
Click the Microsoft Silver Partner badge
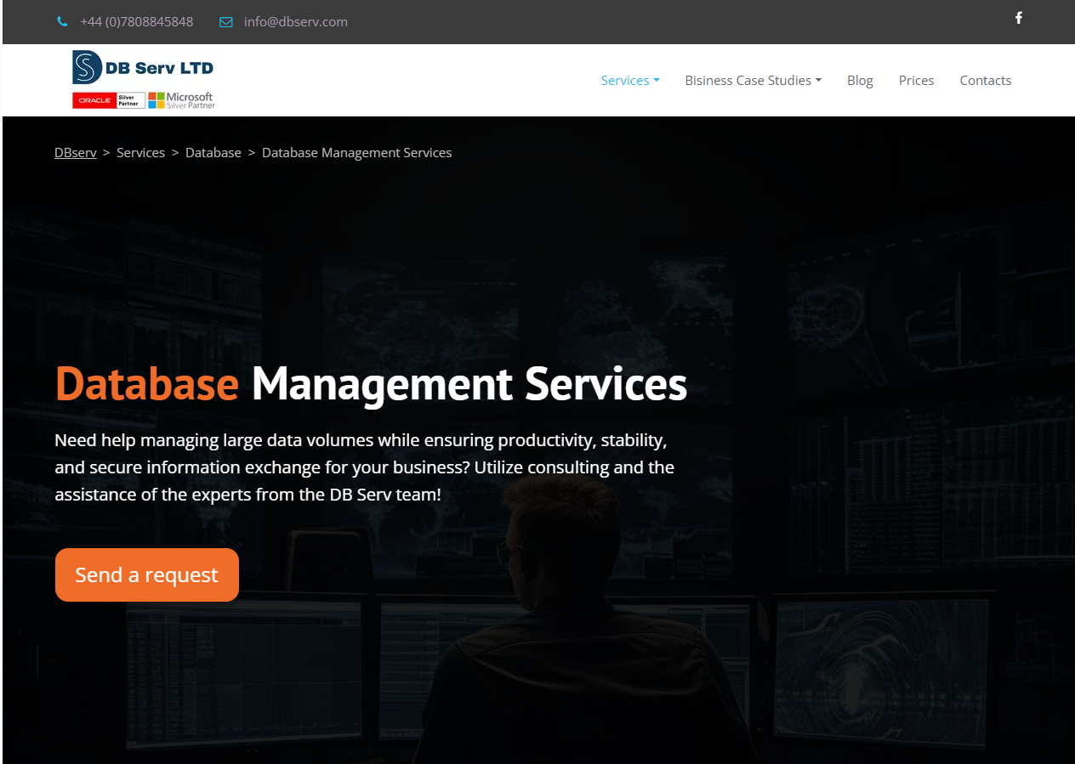[x=182, y=100]
